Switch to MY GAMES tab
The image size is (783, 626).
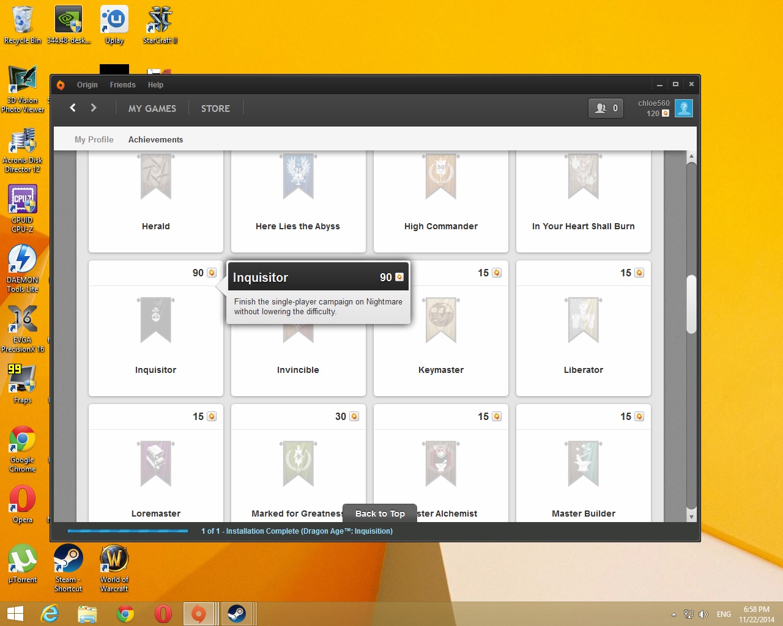click(x=152, y=108)
